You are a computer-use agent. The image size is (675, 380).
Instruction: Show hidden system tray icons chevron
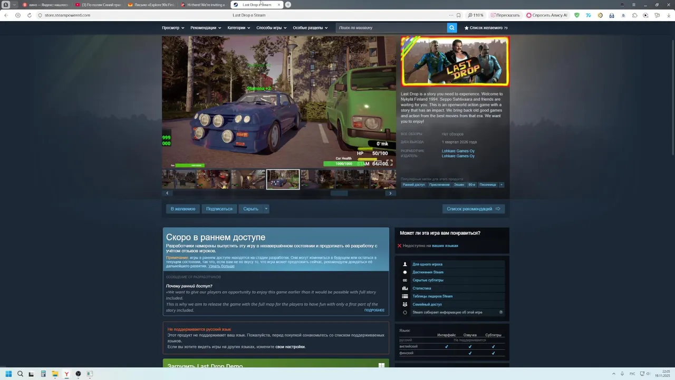coord(614,374)
